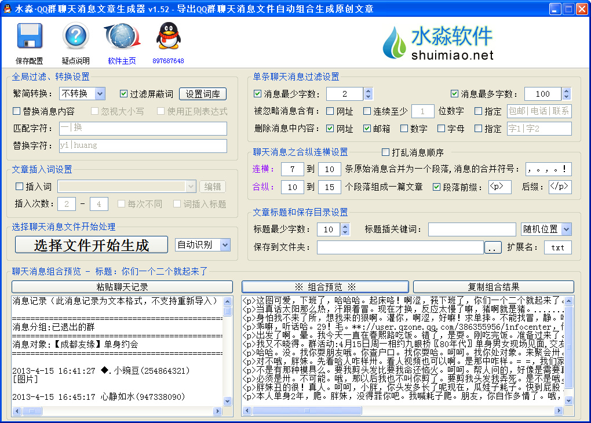The width and height of the screenshot is (591, 423).
Task: Toggle the 消息最少字数 checkbox
Action: pos(257,93)
